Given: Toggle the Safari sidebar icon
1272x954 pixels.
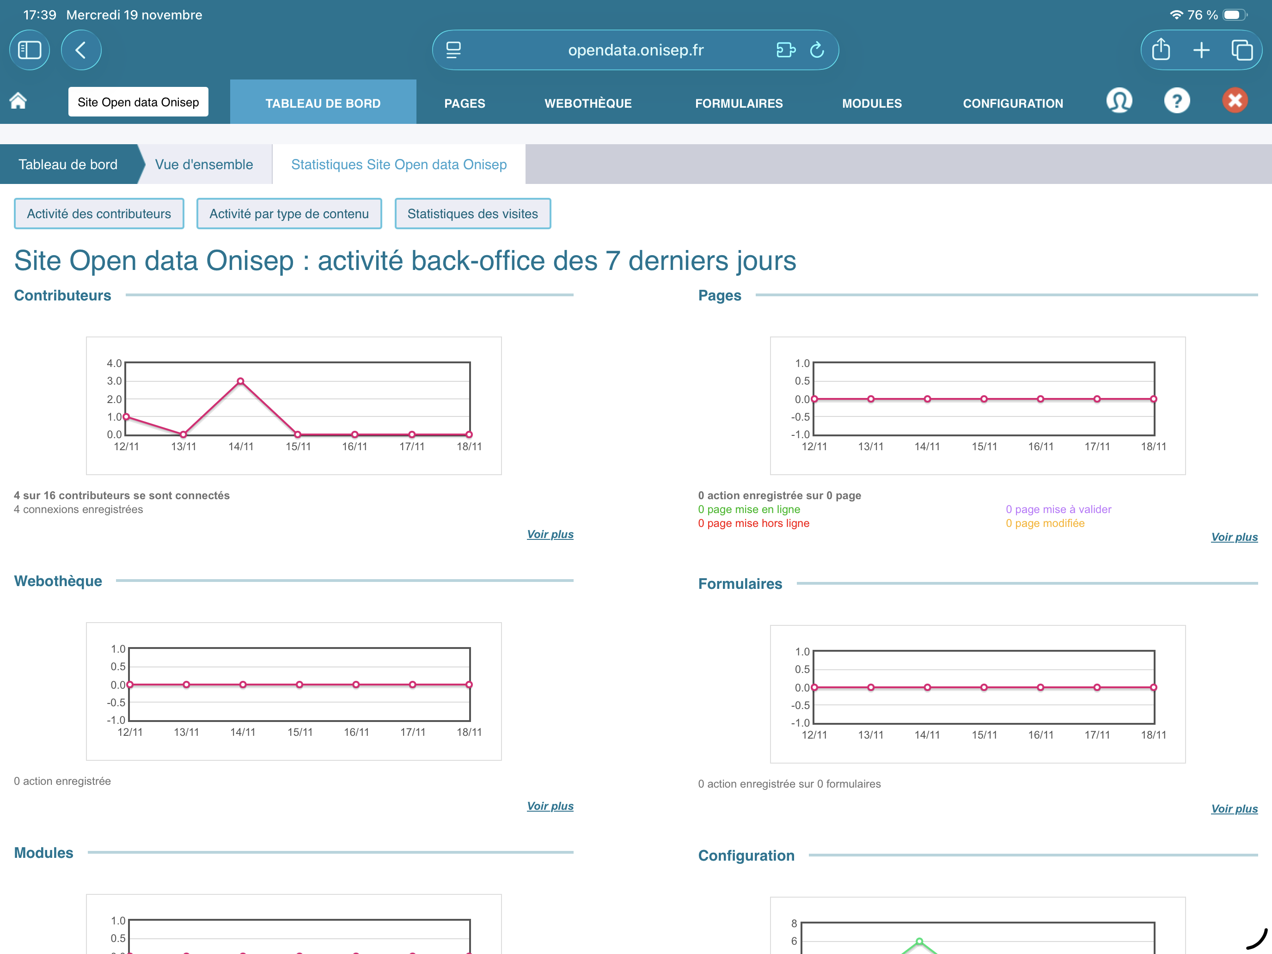Looking at the screenshot, I should tap(29, 50).
